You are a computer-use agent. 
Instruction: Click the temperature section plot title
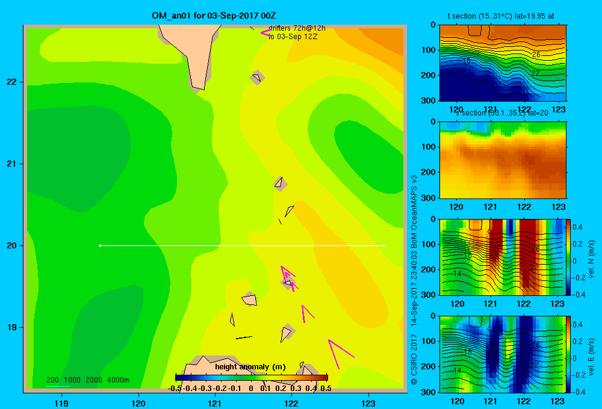point(501,16)
